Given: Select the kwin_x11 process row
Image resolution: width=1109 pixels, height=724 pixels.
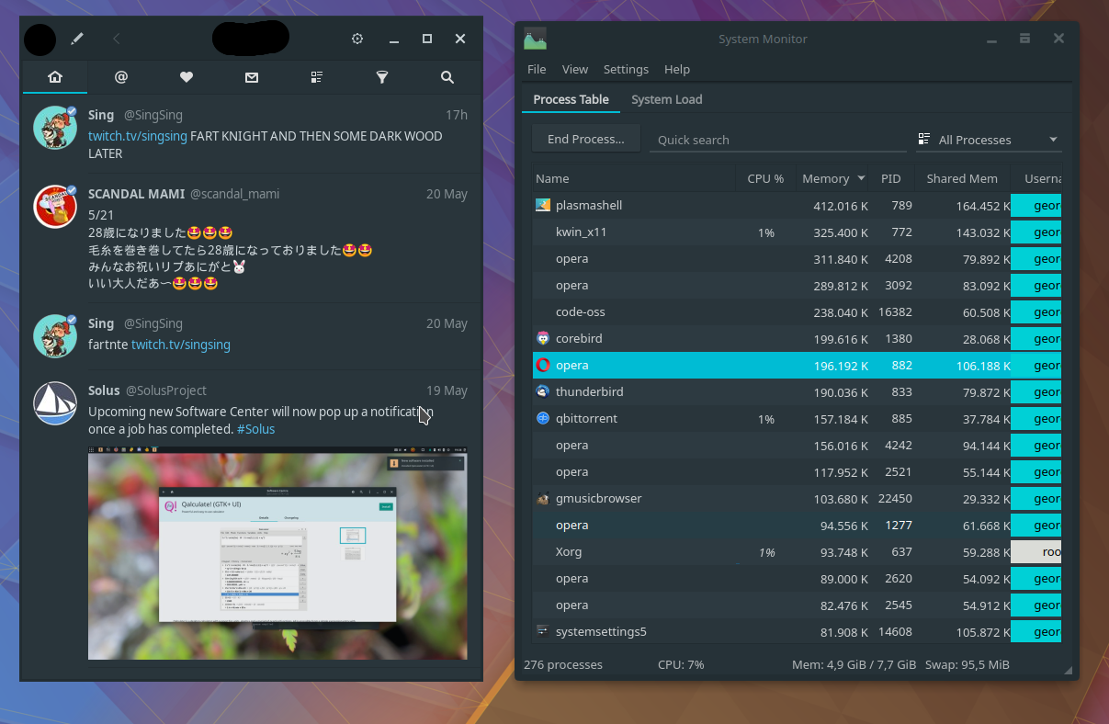Looking at the screenshot, I should tap(797, 232).
